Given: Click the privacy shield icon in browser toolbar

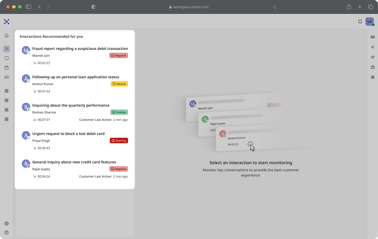Looking at the screenshot, I should click(93, 7).
